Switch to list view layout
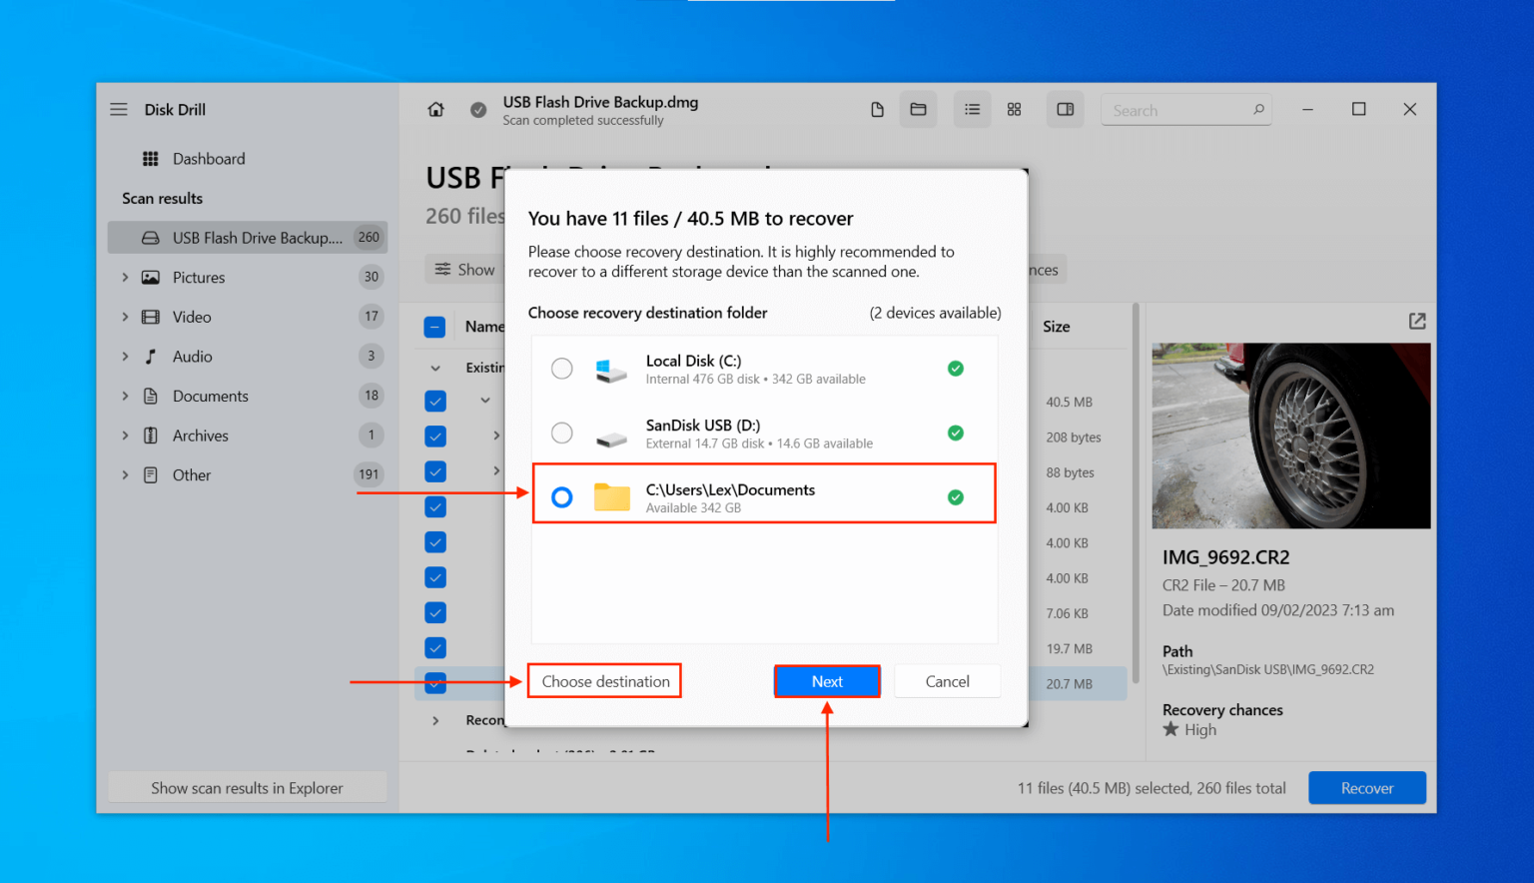Viewport: 1534px width, 883px height. (x=972, y=109)
